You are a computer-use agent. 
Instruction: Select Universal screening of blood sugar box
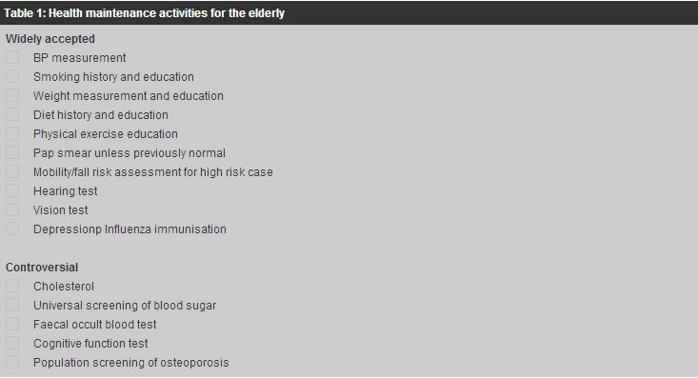12,305
